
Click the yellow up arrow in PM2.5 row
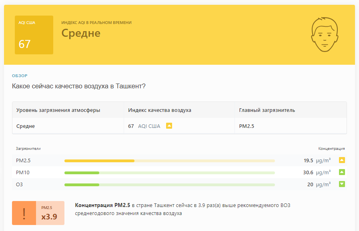click(x=342, y=160)
